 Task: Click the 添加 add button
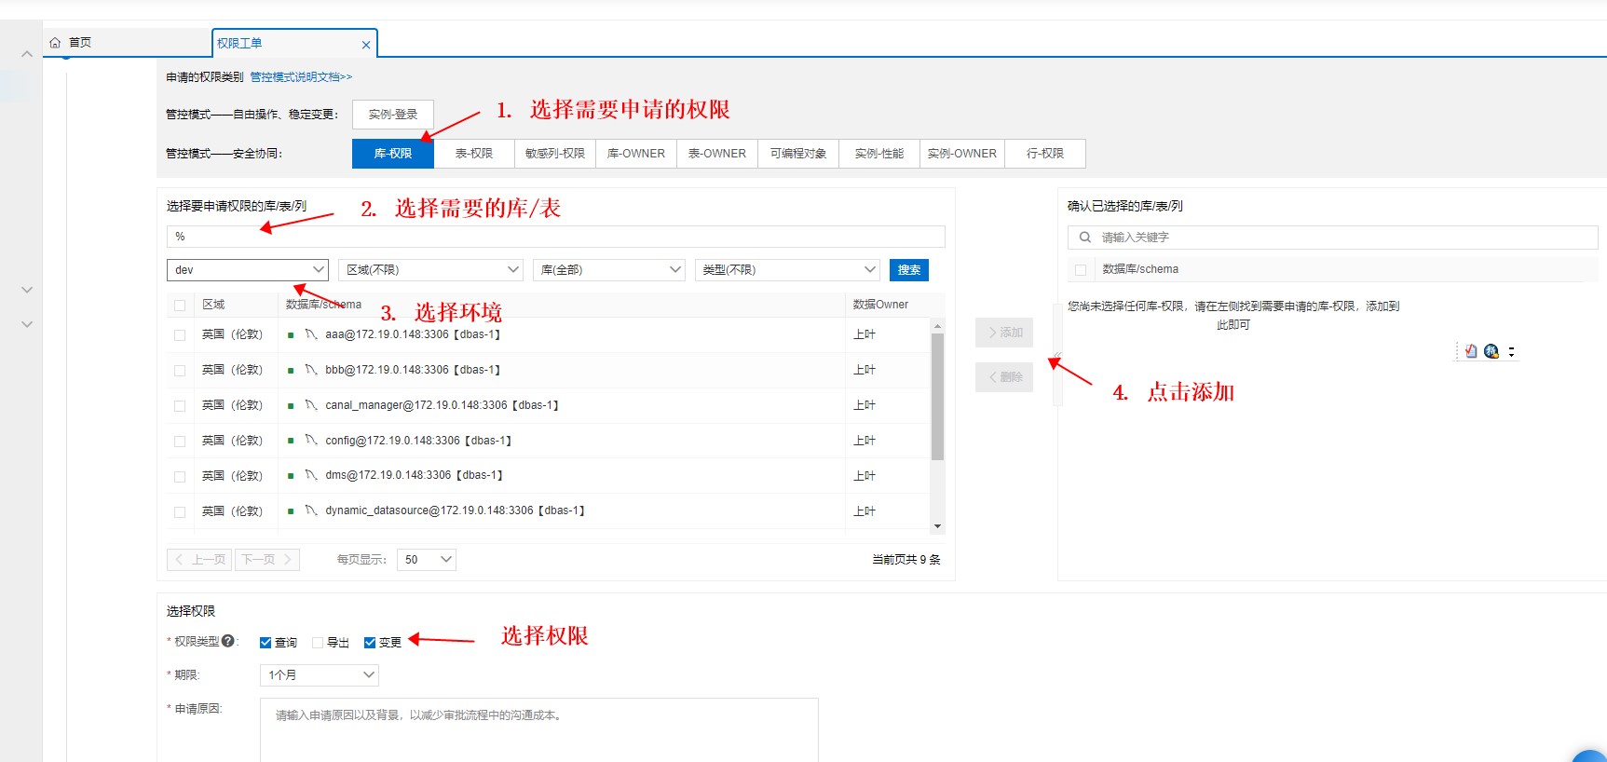coord(1004,333)
